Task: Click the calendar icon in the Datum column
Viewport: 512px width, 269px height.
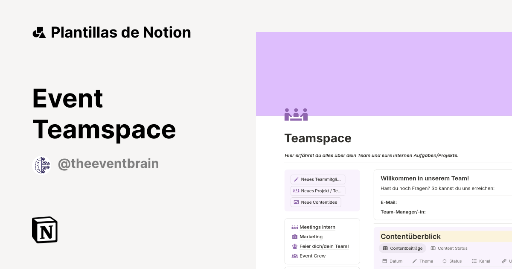Action: click(x=385, y=261)
